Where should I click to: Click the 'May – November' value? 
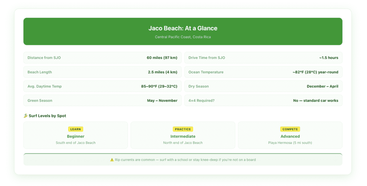162,101
